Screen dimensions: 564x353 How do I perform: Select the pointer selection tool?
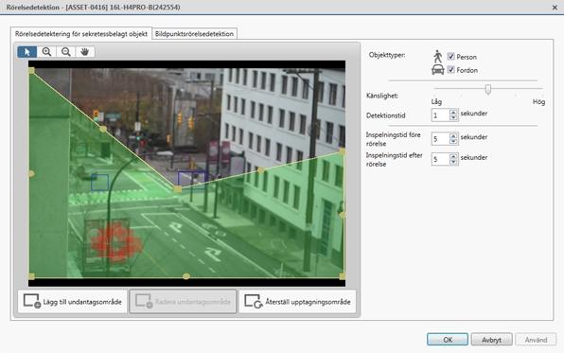point(27,52)
